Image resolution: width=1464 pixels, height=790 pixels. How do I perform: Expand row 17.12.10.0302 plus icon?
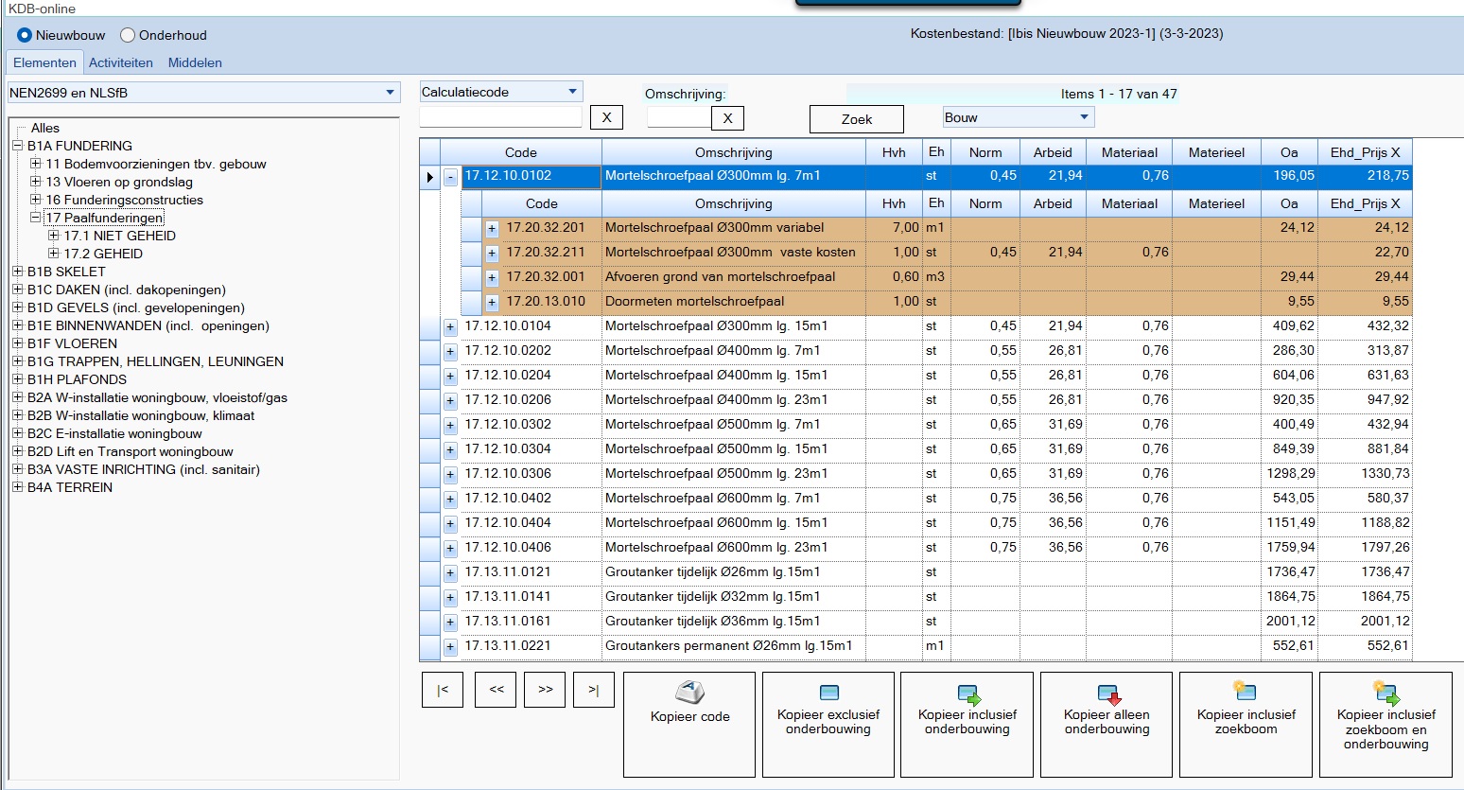coord(450,426)
